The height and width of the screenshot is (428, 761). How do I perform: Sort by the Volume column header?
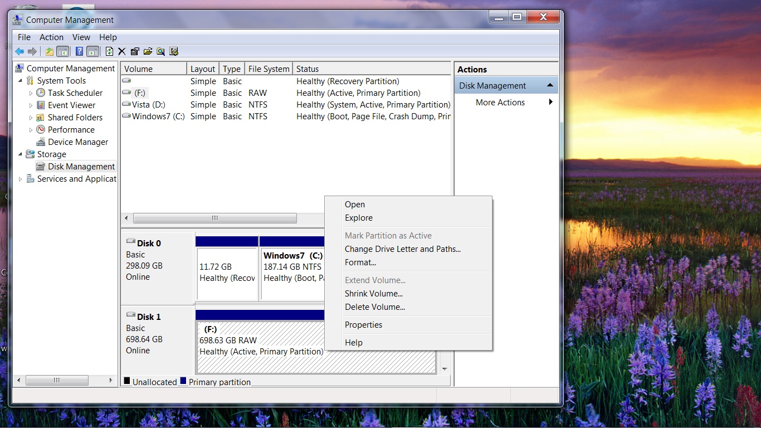pos(154,69)
